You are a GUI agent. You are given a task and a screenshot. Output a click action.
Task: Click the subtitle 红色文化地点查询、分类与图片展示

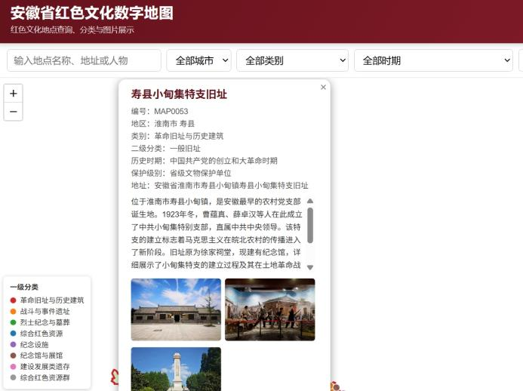[x=72, y=29]
